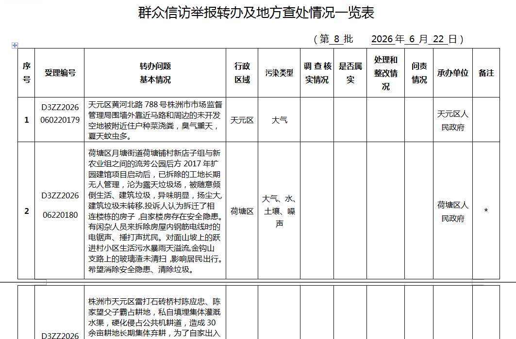Click the 转办问题基本情况 column header

pos(155,73)
